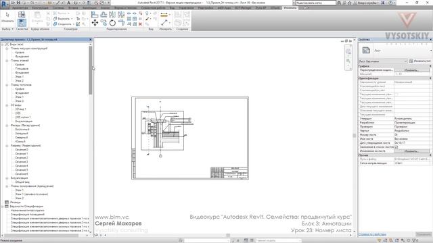Click the steering wheel icon on navigation bar
The image size is (433, 243).
pyautogui.click(x=348, y=51)
